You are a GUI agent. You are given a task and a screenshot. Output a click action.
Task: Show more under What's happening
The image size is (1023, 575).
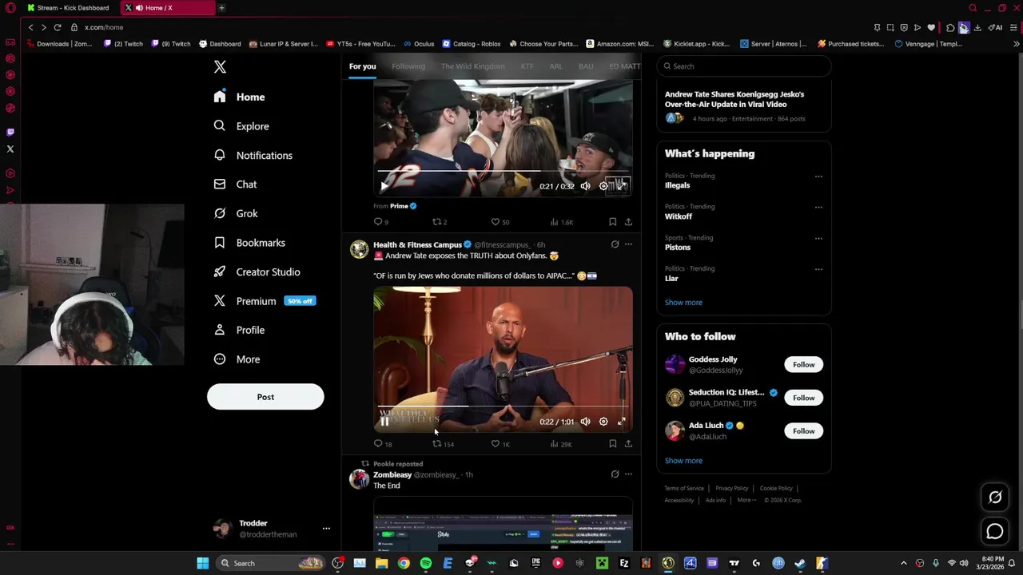point(683,303)
